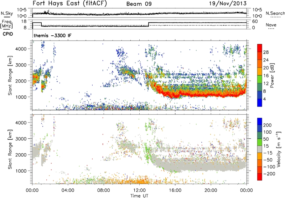Select the '4000' tick of the power panel
This screenshot has height=198, width=285.
click(21, 49)
